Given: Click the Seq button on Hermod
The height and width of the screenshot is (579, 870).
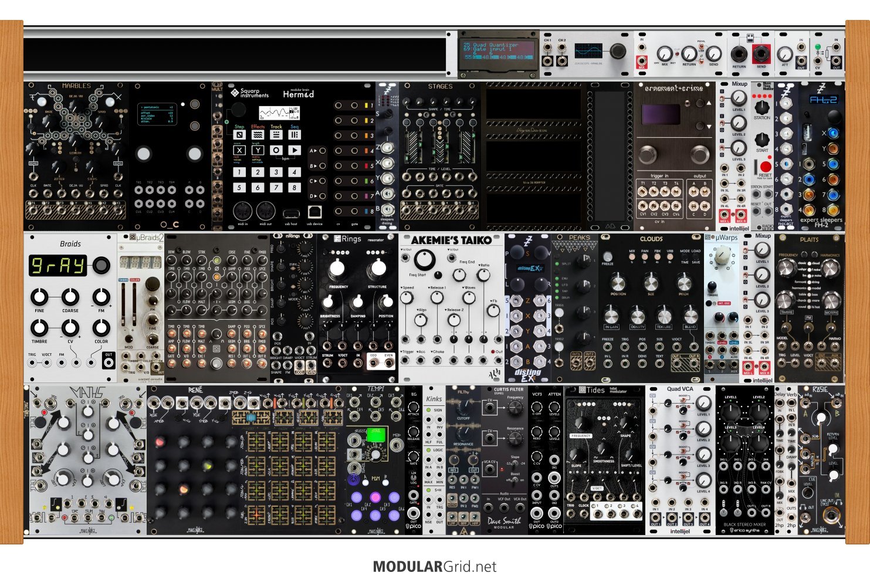Looking at the screenshot, I should point(294,134).
